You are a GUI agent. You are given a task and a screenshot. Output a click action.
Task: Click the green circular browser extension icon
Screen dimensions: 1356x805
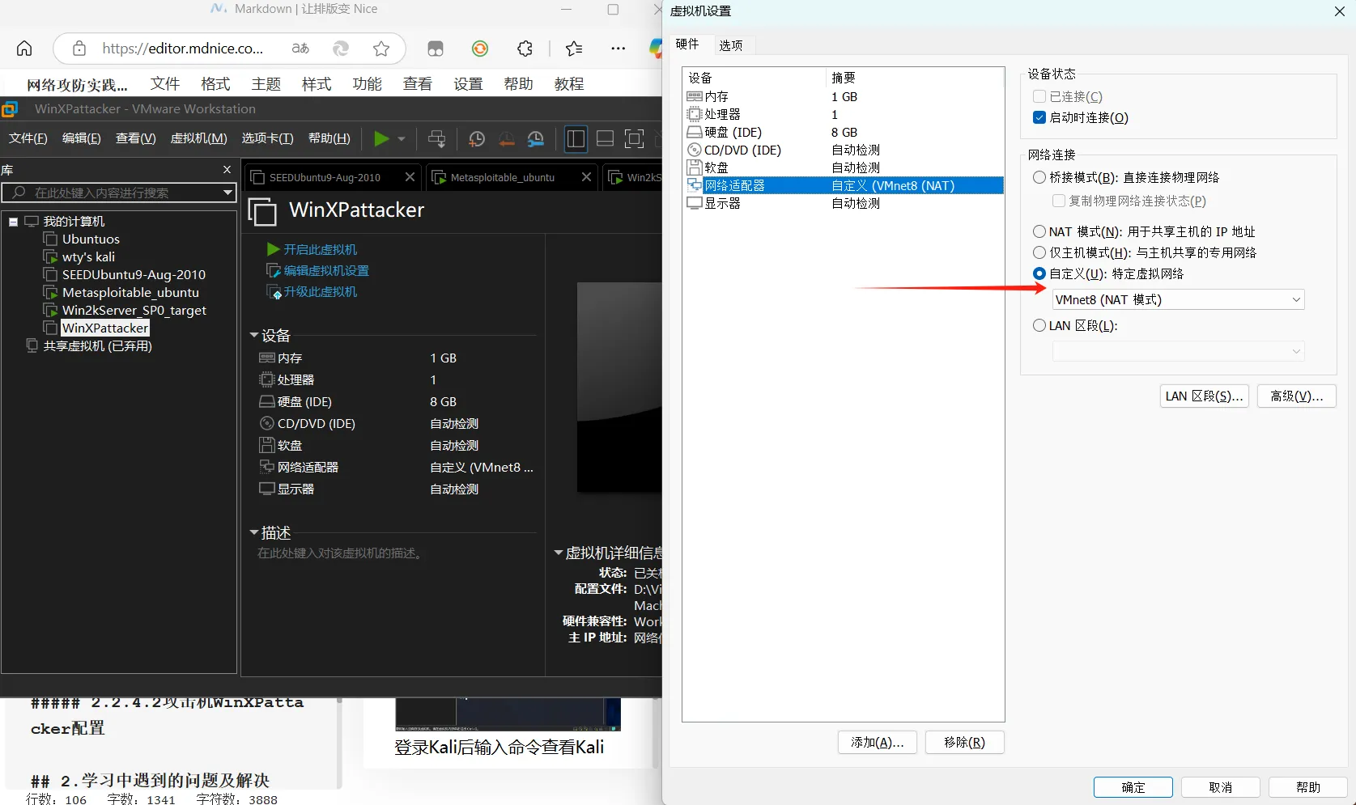480,49
